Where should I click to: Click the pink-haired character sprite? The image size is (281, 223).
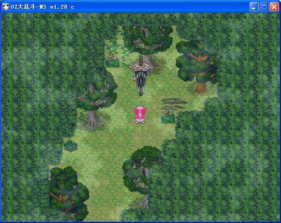click(x=140, y=115)
